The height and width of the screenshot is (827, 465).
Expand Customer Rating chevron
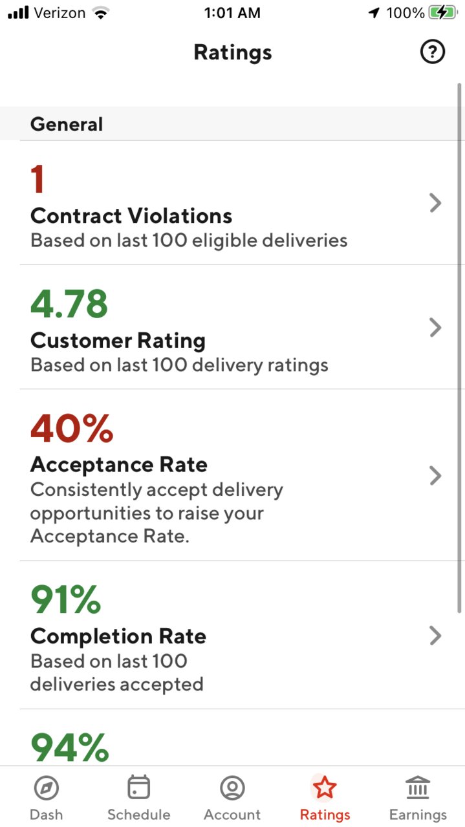tap(435, 328)
